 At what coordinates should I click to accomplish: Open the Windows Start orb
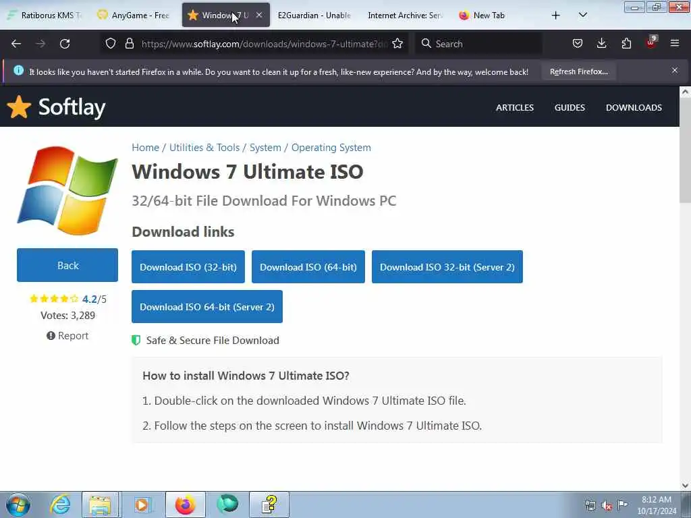[18, 505]
